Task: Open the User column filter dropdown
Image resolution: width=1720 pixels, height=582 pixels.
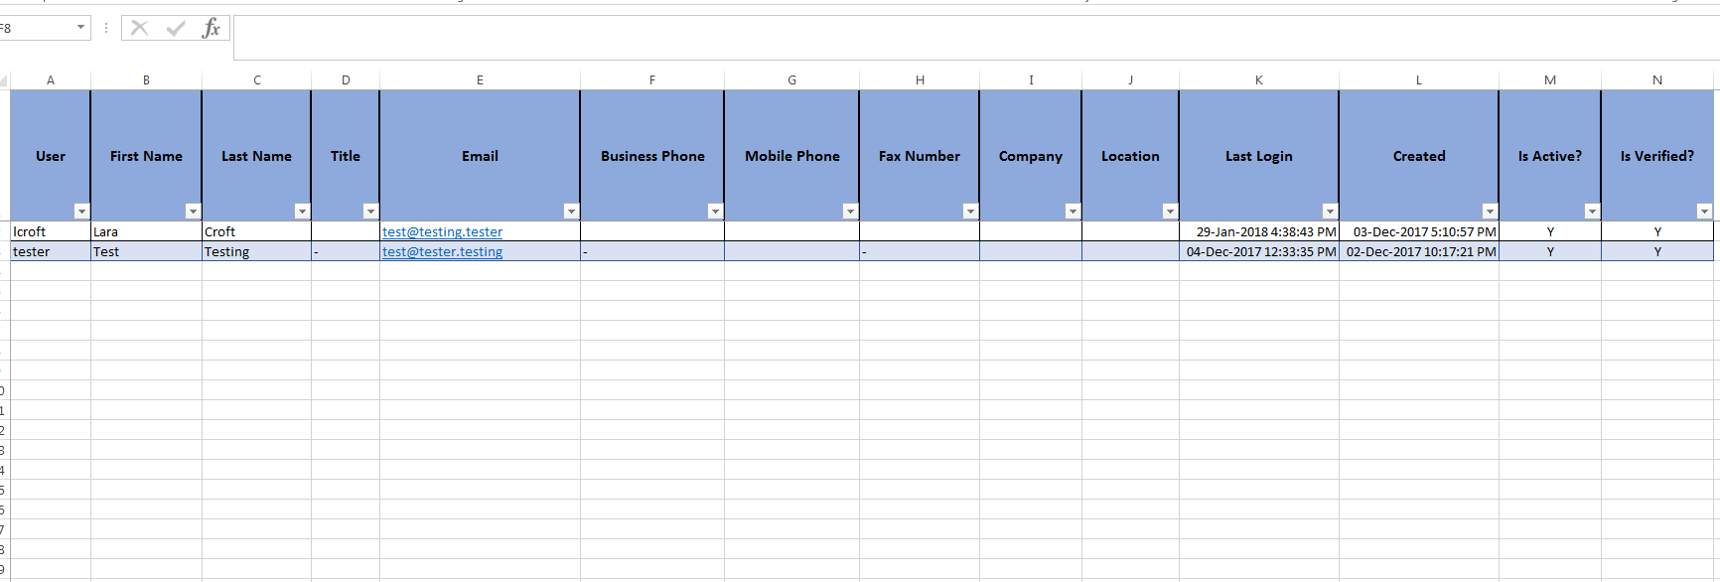Action: [81, 211]
